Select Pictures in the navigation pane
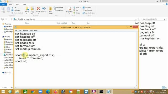Viewport: 168px width, 94px height. tap(9, 50)
